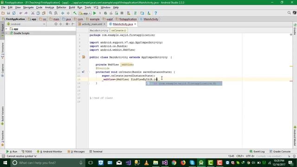The width and height of the screenshot is (297, 167).
Task: Click the Stop toolbar icon
Action: tap(122, 13)
